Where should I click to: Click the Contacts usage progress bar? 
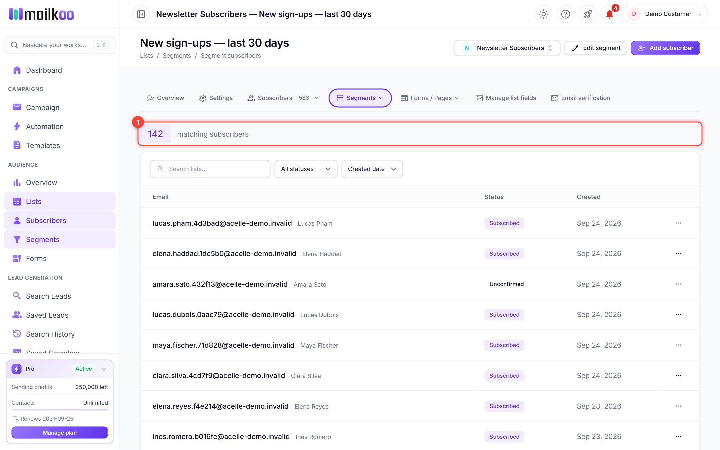pos(60,410)
